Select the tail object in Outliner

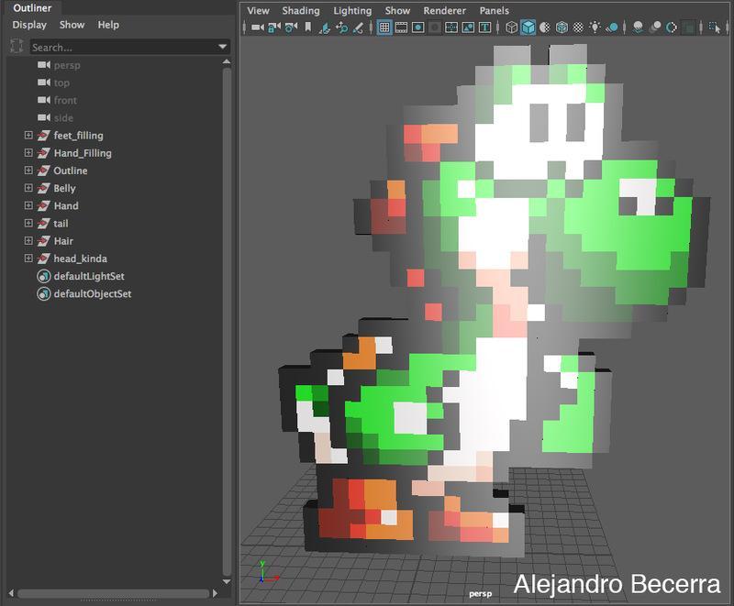point(61,224)
